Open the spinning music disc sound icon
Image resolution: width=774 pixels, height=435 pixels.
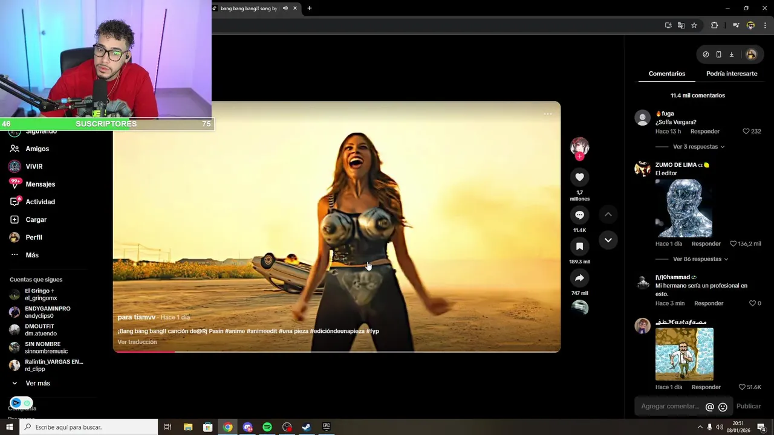tap(579, 308)
